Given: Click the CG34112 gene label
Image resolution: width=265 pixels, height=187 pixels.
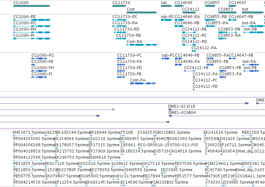Looking at the screenshot, I should click(x=191, y=9).
